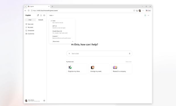Image resolution: width=176 pixels, height=106 pixels.
Task: Select Claude Opus 4.8 model
Action: (x=62, y=32)
